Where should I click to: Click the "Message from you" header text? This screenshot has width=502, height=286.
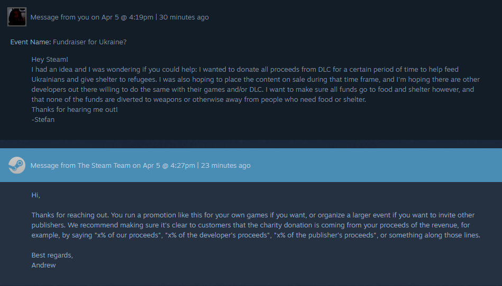point(60,17)
